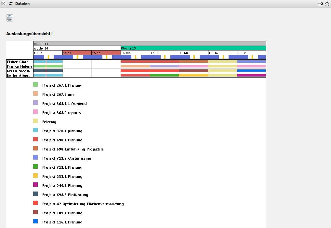Click the Projekt 698 Einführung Projectile label

click(x=73, y=149)
